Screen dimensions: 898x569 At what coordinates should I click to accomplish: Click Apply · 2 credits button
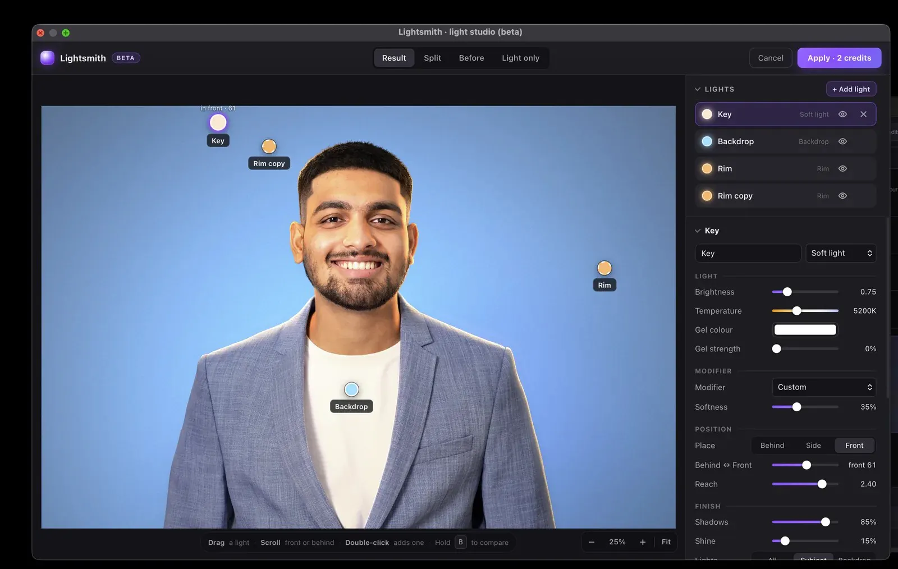(x=839, y=58)
